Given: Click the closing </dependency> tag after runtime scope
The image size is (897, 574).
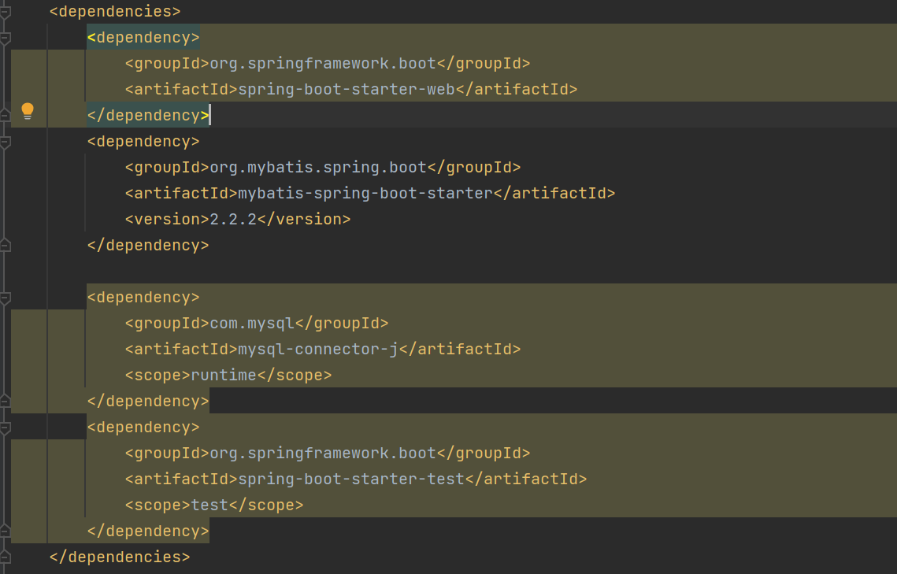Looking at the screenshot, I should (148, 402).
